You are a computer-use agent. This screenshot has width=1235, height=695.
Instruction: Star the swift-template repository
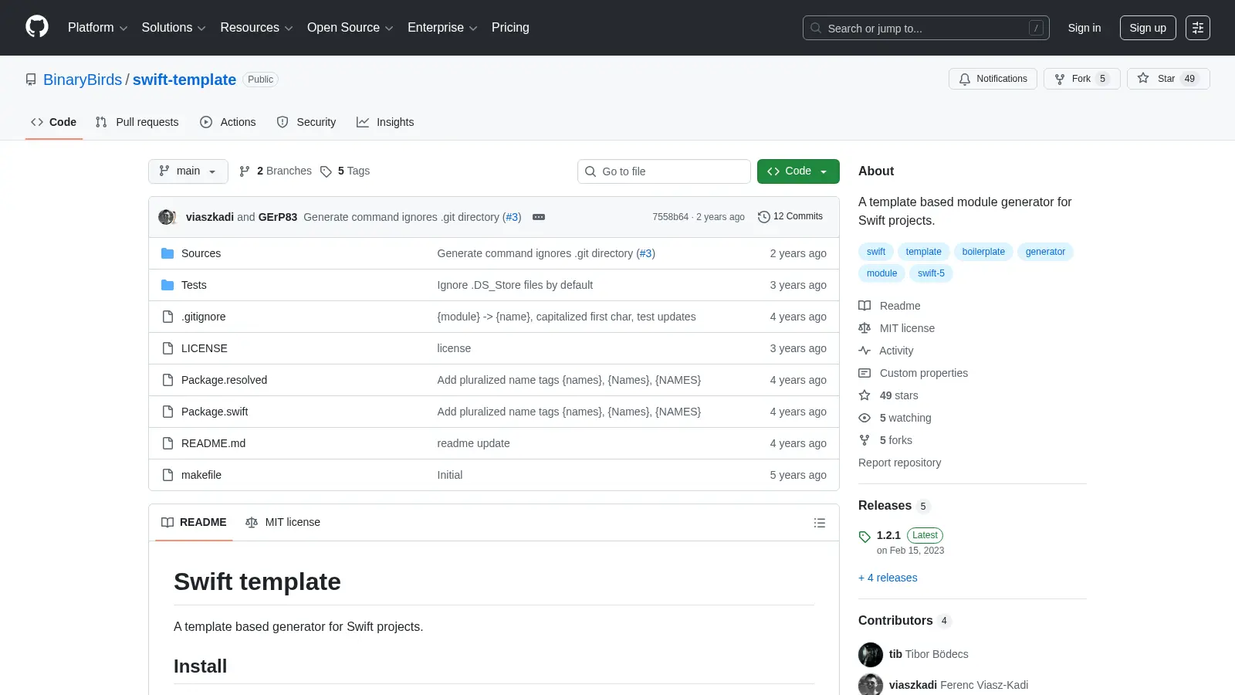pyautogui.click(x=1169, y=79)
